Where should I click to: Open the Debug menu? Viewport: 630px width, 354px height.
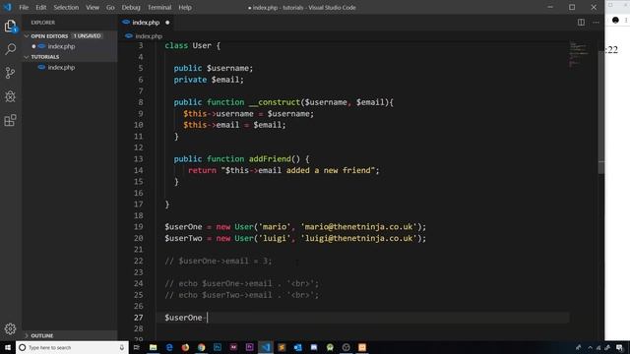click(x=131, y=7)
